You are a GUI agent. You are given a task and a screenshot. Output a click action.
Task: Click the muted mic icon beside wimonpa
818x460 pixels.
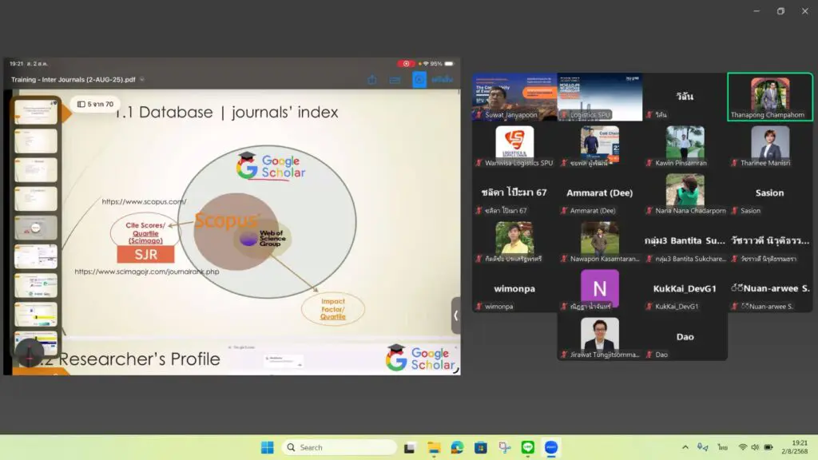[479, 307]
